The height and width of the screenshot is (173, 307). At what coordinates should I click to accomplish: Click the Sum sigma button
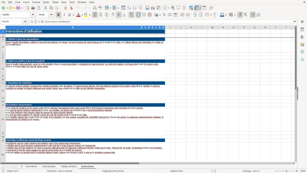(36, 22)
